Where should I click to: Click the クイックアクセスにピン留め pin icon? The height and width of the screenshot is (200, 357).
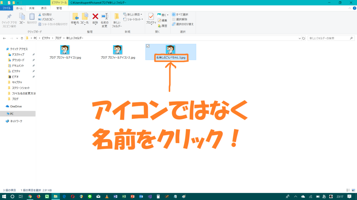pyautogui.click(x=9, y=16)
